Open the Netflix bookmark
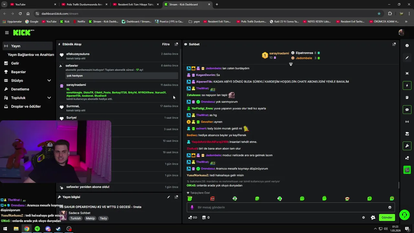Screen dimensions: 414x233 pyautogui.click(x=79, y=22)
